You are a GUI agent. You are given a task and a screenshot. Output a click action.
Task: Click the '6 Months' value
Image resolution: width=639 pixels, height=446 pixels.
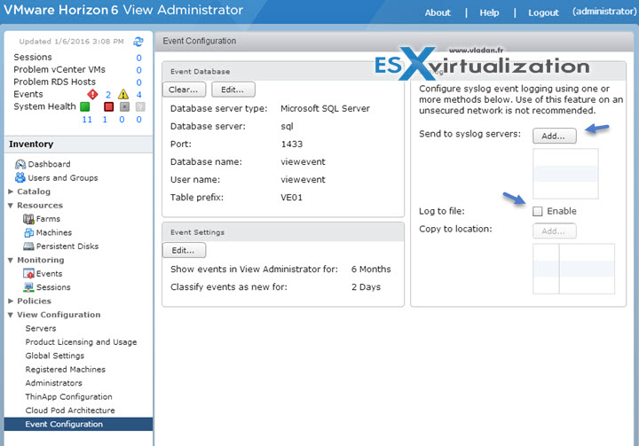click(x=371, y=270)
